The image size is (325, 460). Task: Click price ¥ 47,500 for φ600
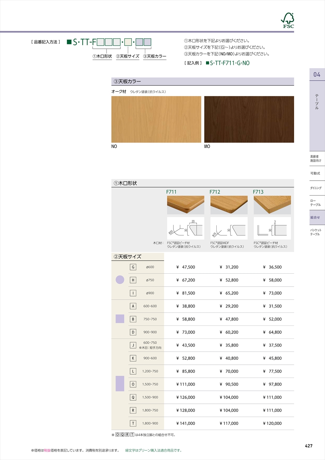point(185,267)
